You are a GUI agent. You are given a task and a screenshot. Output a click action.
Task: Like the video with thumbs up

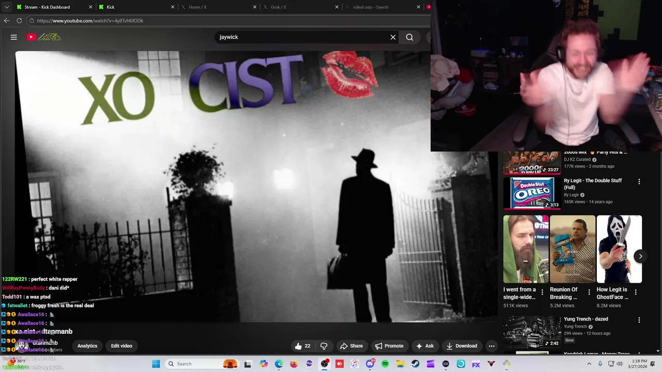pos(303,346)
